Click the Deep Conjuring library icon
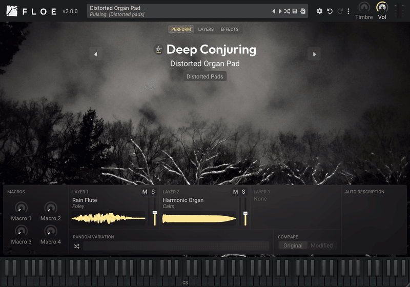This screenshot has width=410, height=287. tap(158, 49)
